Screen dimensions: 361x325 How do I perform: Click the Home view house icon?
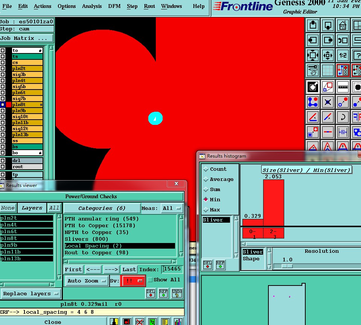click(343, 25)
